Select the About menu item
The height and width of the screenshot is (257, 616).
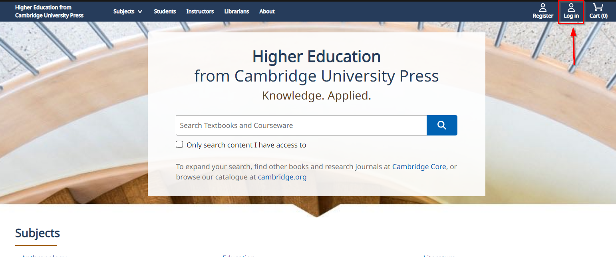coord(267,12)
